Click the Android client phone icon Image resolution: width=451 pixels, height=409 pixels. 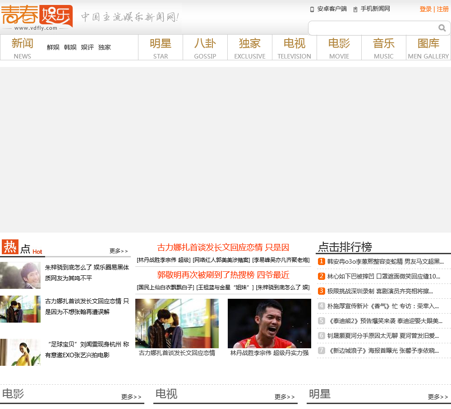click(312, 9)
